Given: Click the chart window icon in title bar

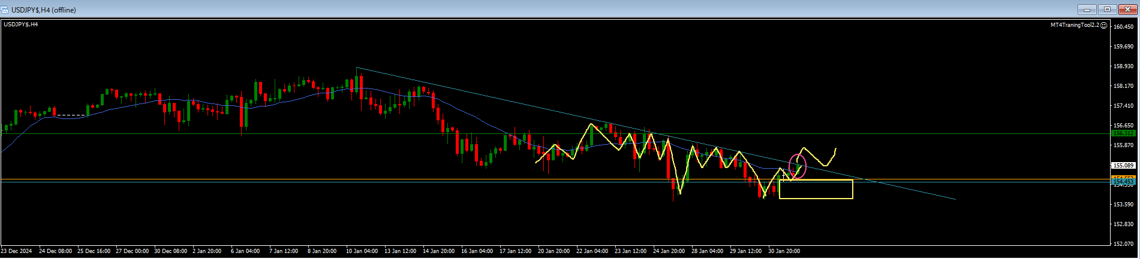Looking at the screenshot, I should coord(5,10).
